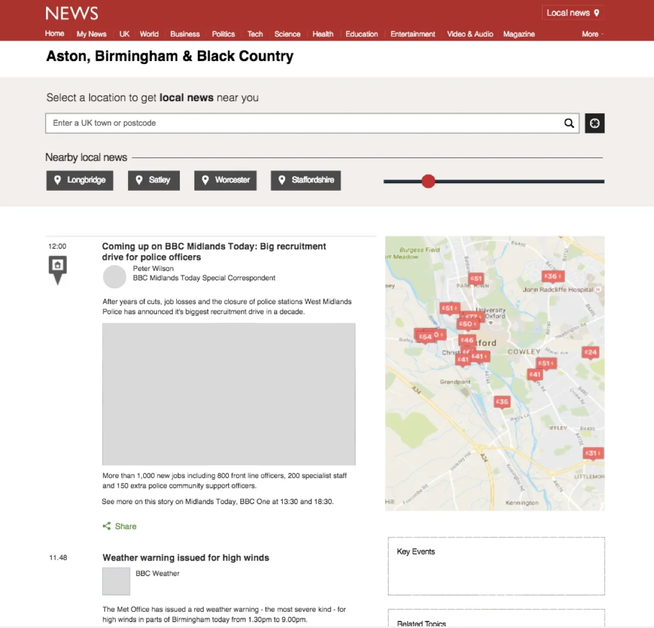
Task: Open the Business section
Action: click(x=185, y=34)
